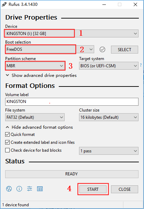The width and height of the screenshot is (144, 209).
Task: Click the About info icon
Action: tap(19, 189)
